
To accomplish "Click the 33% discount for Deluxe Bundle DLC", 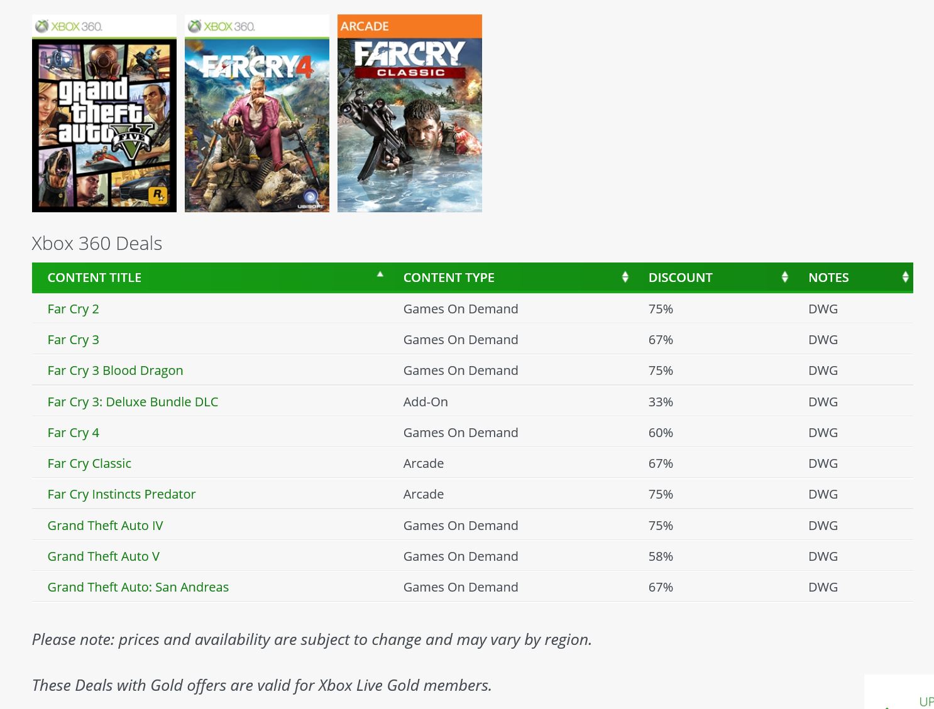I will click(x=661, y=402).
